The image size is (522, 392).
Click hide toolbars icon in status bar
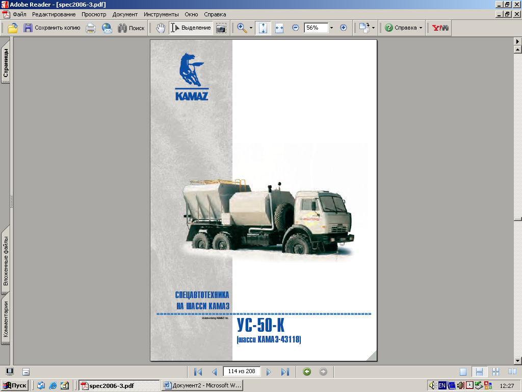coord(26,372)
